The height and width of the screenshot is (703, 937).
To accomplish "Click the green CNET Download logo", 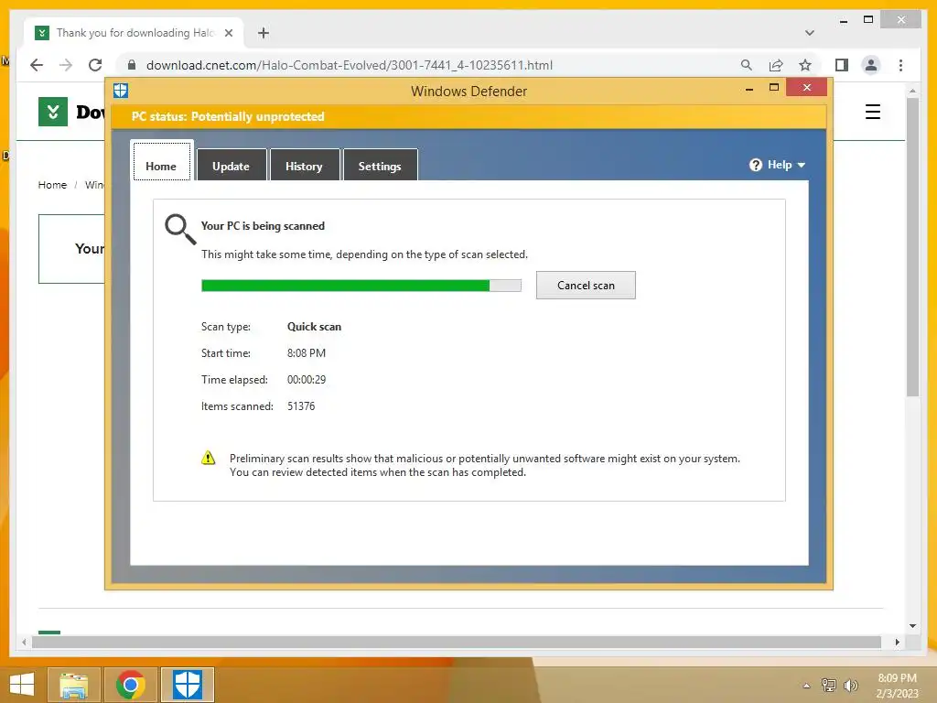I will [53, 112].
